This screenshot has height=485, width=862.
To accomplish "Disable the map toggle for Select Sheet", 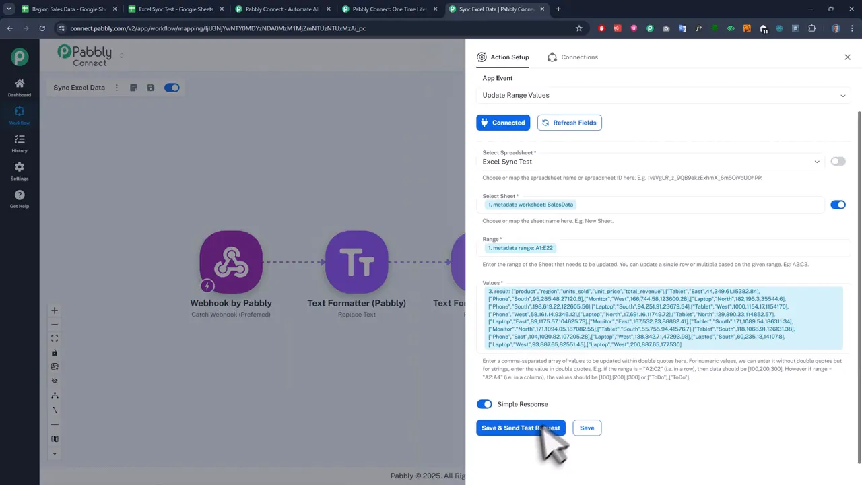I will pyautogui.click(x=838, y=205).
